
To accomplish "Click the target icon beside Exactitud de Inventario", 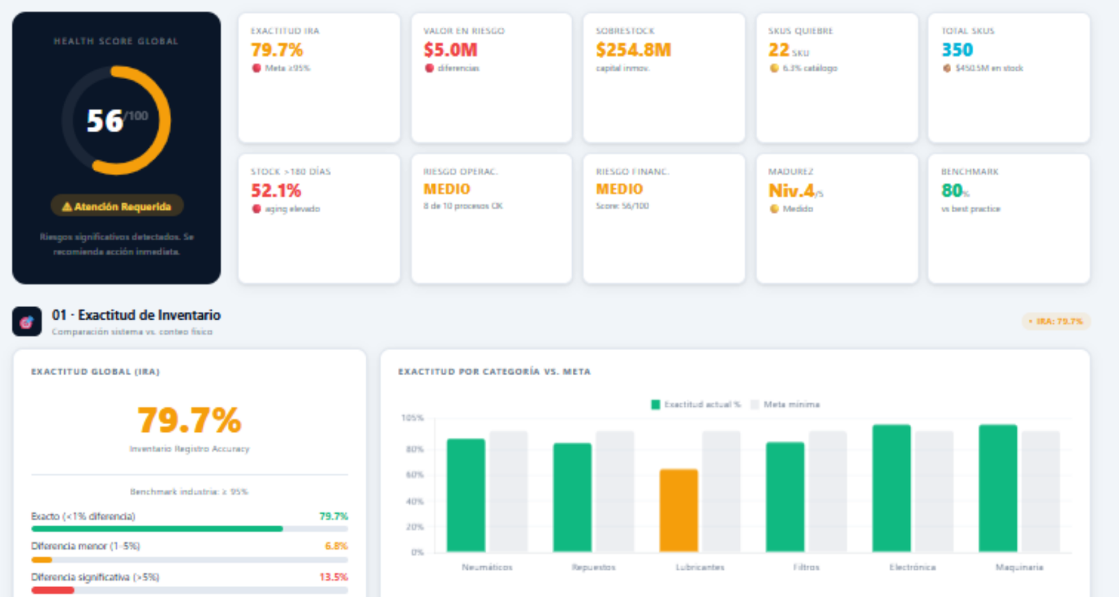I will coord(27,322).
